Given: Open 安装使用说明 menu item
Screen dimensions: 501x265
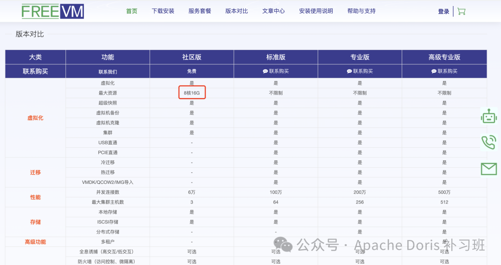Looking at the screenshot, I should click(x=316, y=11).
